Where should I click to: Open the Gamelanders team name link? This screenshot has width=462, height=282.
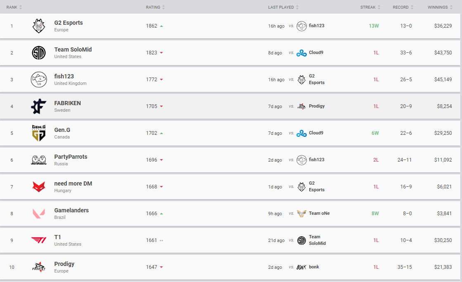tap(71, 210)
